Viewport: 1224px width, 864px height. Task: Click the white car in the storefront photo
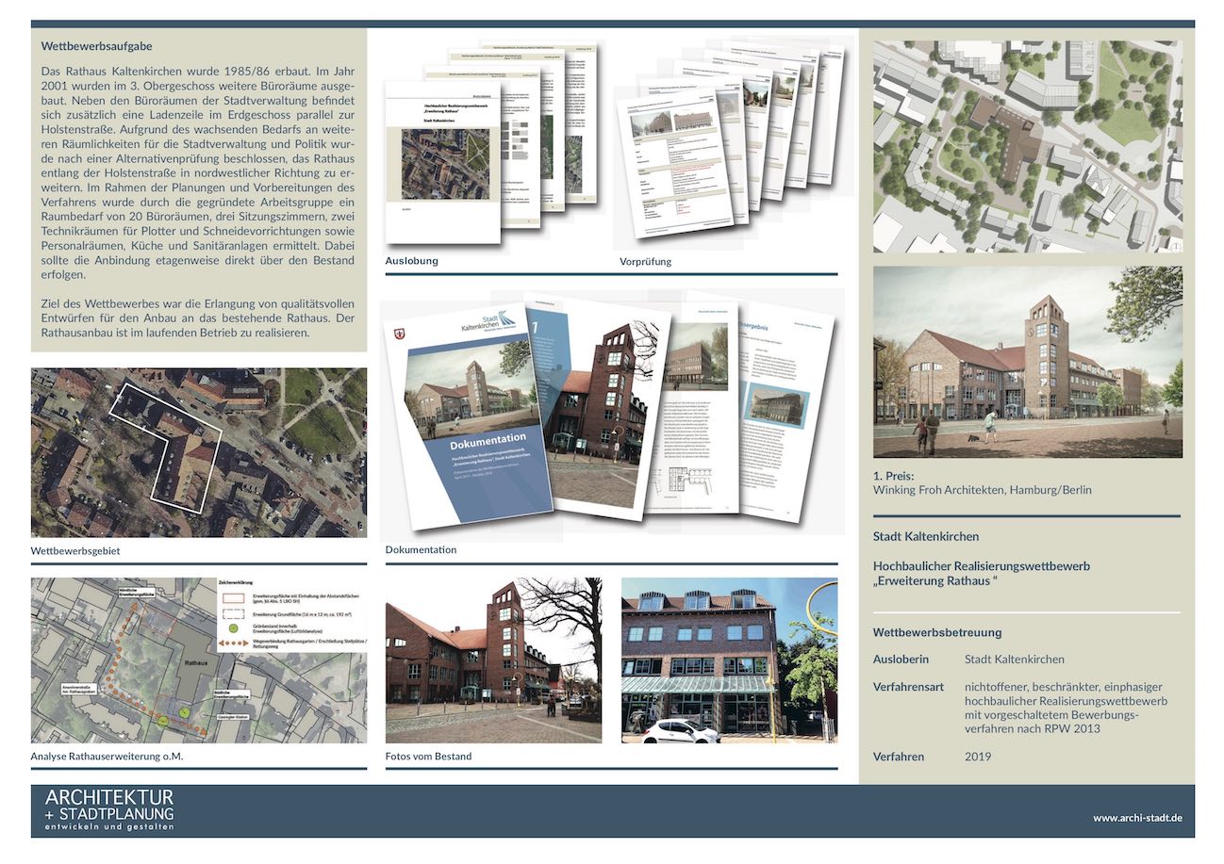tap(680, 730)
